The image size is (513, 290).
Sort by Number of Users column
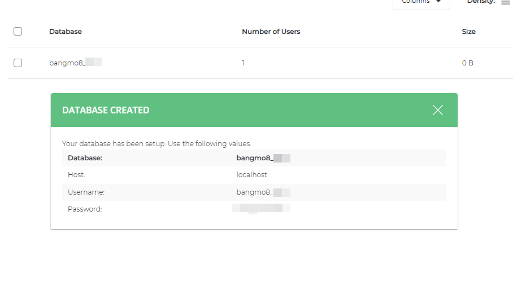(271, 32)
